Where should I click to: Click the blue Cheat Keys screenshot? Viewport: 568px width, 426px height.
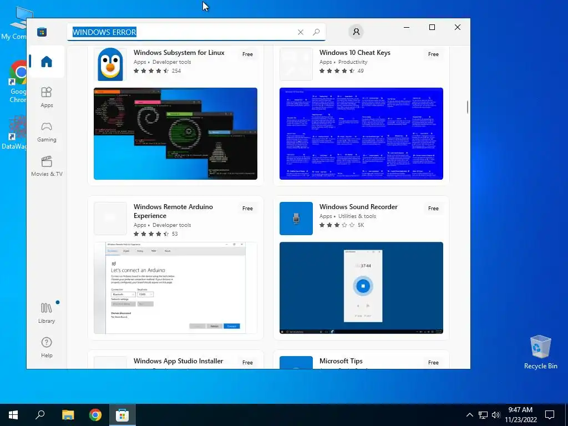(361, 134)
